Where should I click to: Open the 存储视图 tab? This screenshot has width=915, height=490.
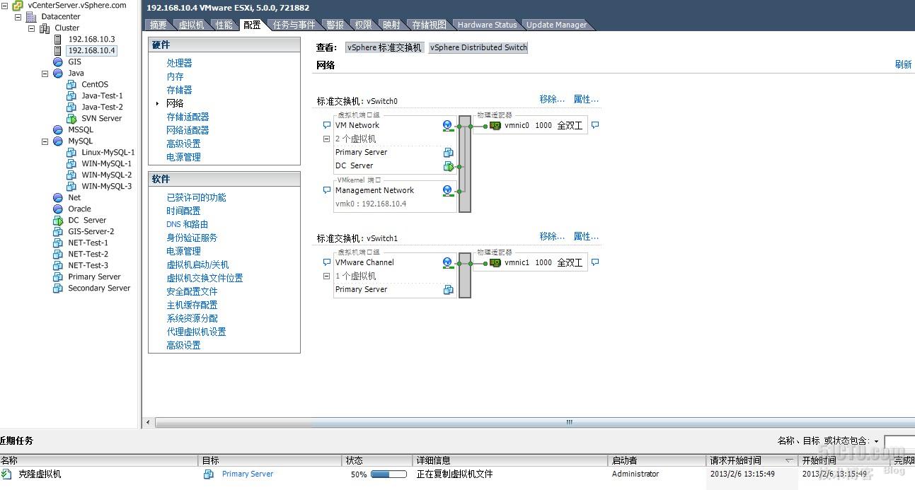point(429,25)
